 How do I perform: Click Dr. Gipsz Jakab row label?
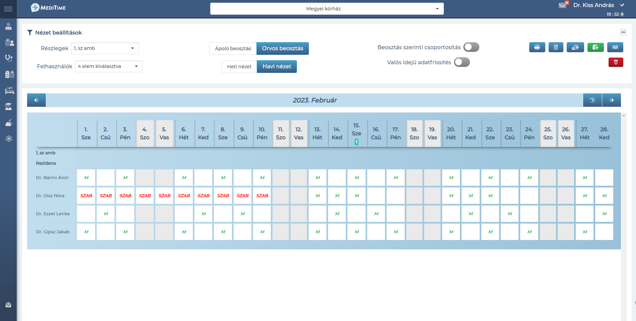[53, 232]
